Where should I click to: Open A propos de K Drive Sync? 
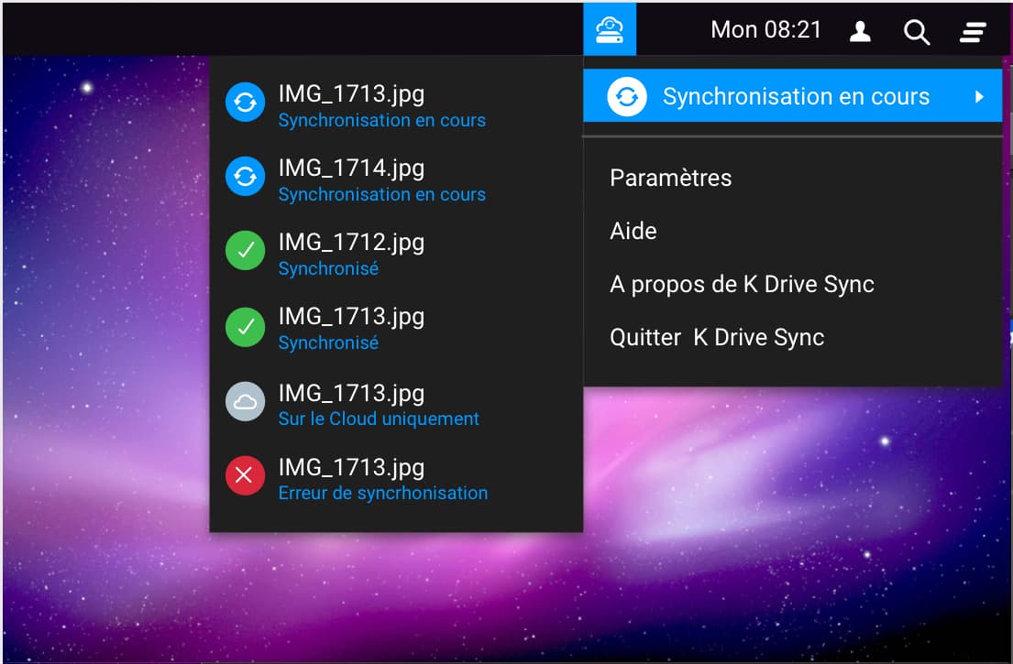pos(742,284)
